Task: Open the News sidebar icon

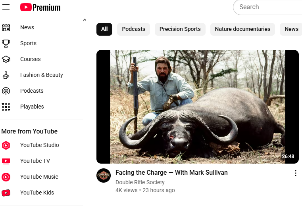Action: tap(6, 27)
